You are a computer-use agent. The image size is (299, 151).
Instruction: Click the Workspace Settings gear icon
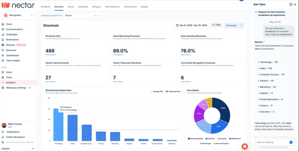[3, 88]
